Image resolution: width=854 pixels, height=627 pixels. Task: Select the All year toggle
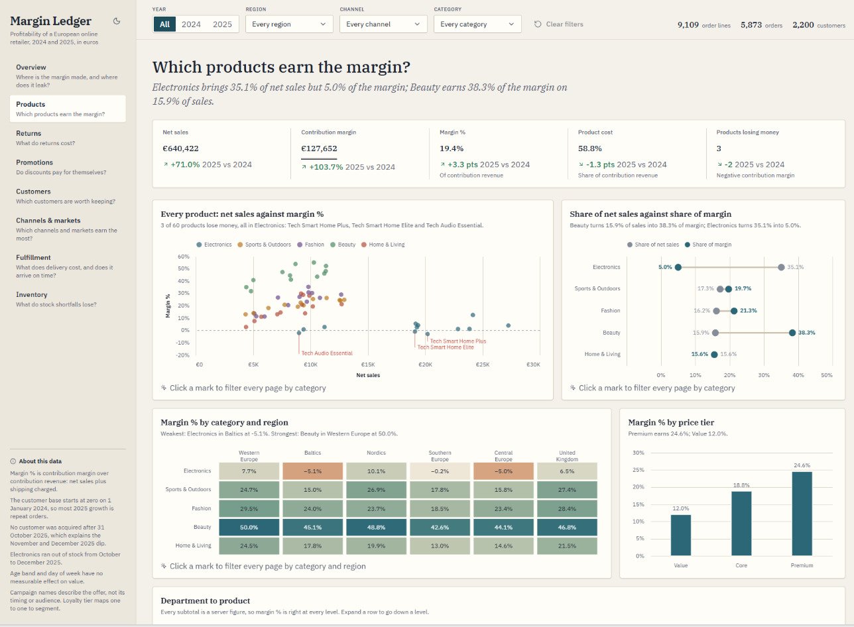coord(164,24)
